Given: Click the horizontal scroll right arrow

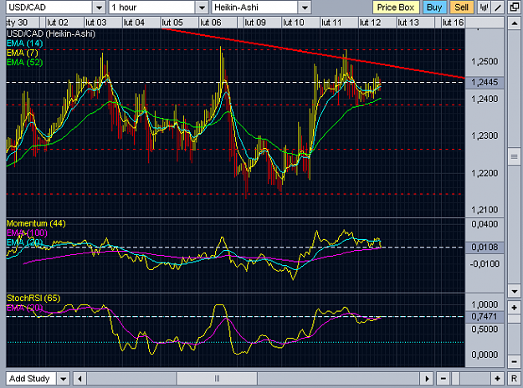Looking at the screenshot, I should pyautogui.click(x=427, y=379).
